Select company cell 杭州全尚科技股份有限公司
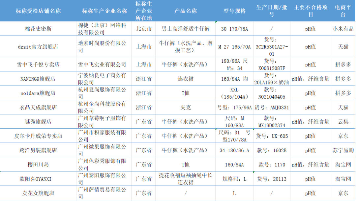The height and width of the screenshot is (201, 356). (104, 108)
